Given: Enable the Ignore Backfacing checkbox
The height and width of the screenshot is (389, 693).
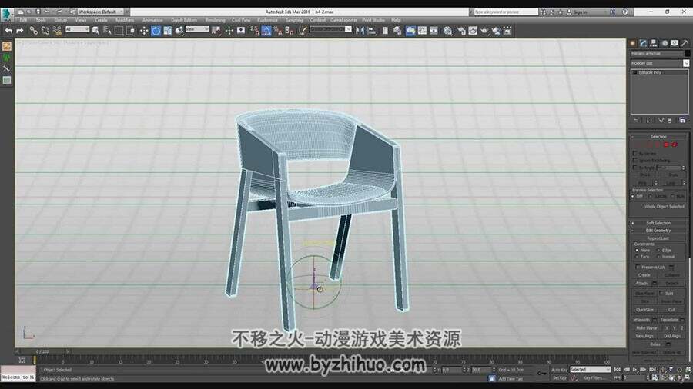Looking at the screenshot, I should [x=635, y=161].
